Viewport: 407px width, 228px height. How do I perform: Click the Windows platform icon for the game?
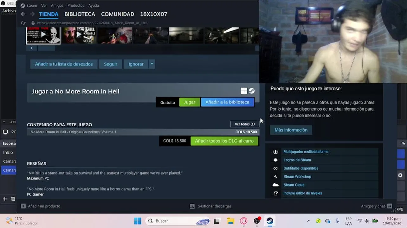click(244, 91)
